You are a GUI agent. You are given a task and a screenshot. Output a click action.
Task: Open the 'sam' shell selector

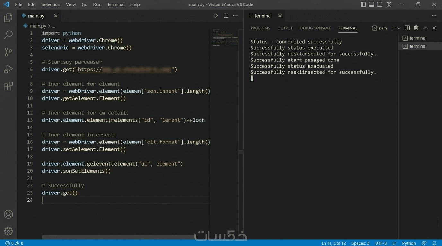pos(379,28)
